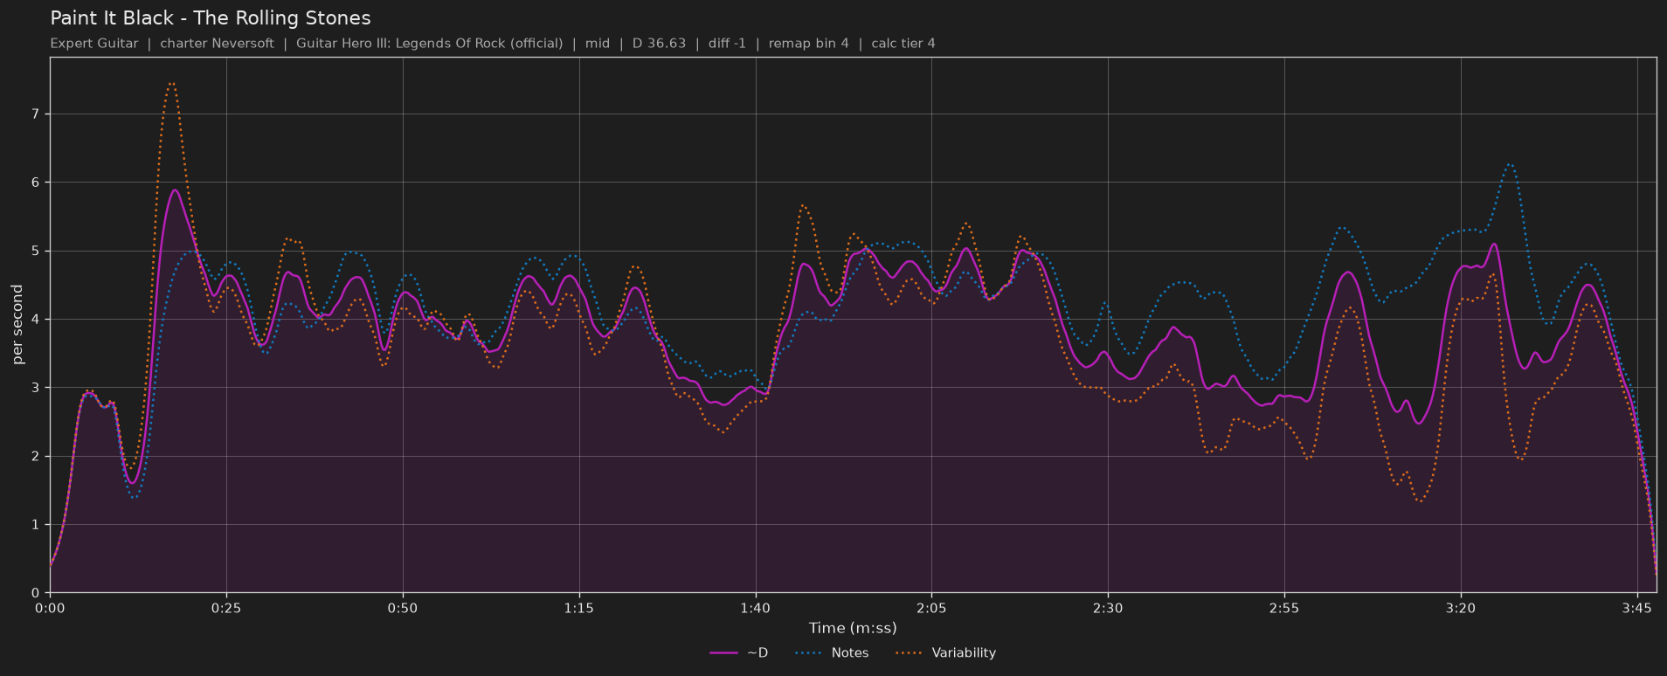The height and width of the screenshot is (676, 1667).
Task: Click the "6" y-axis tick label
Action: pyautogui.click(x=37, y=183)
